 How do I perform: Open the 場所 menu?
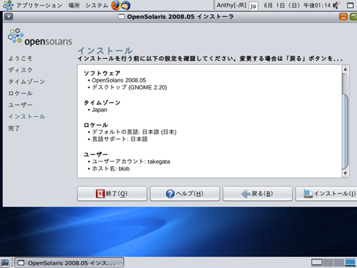point(74,5)
